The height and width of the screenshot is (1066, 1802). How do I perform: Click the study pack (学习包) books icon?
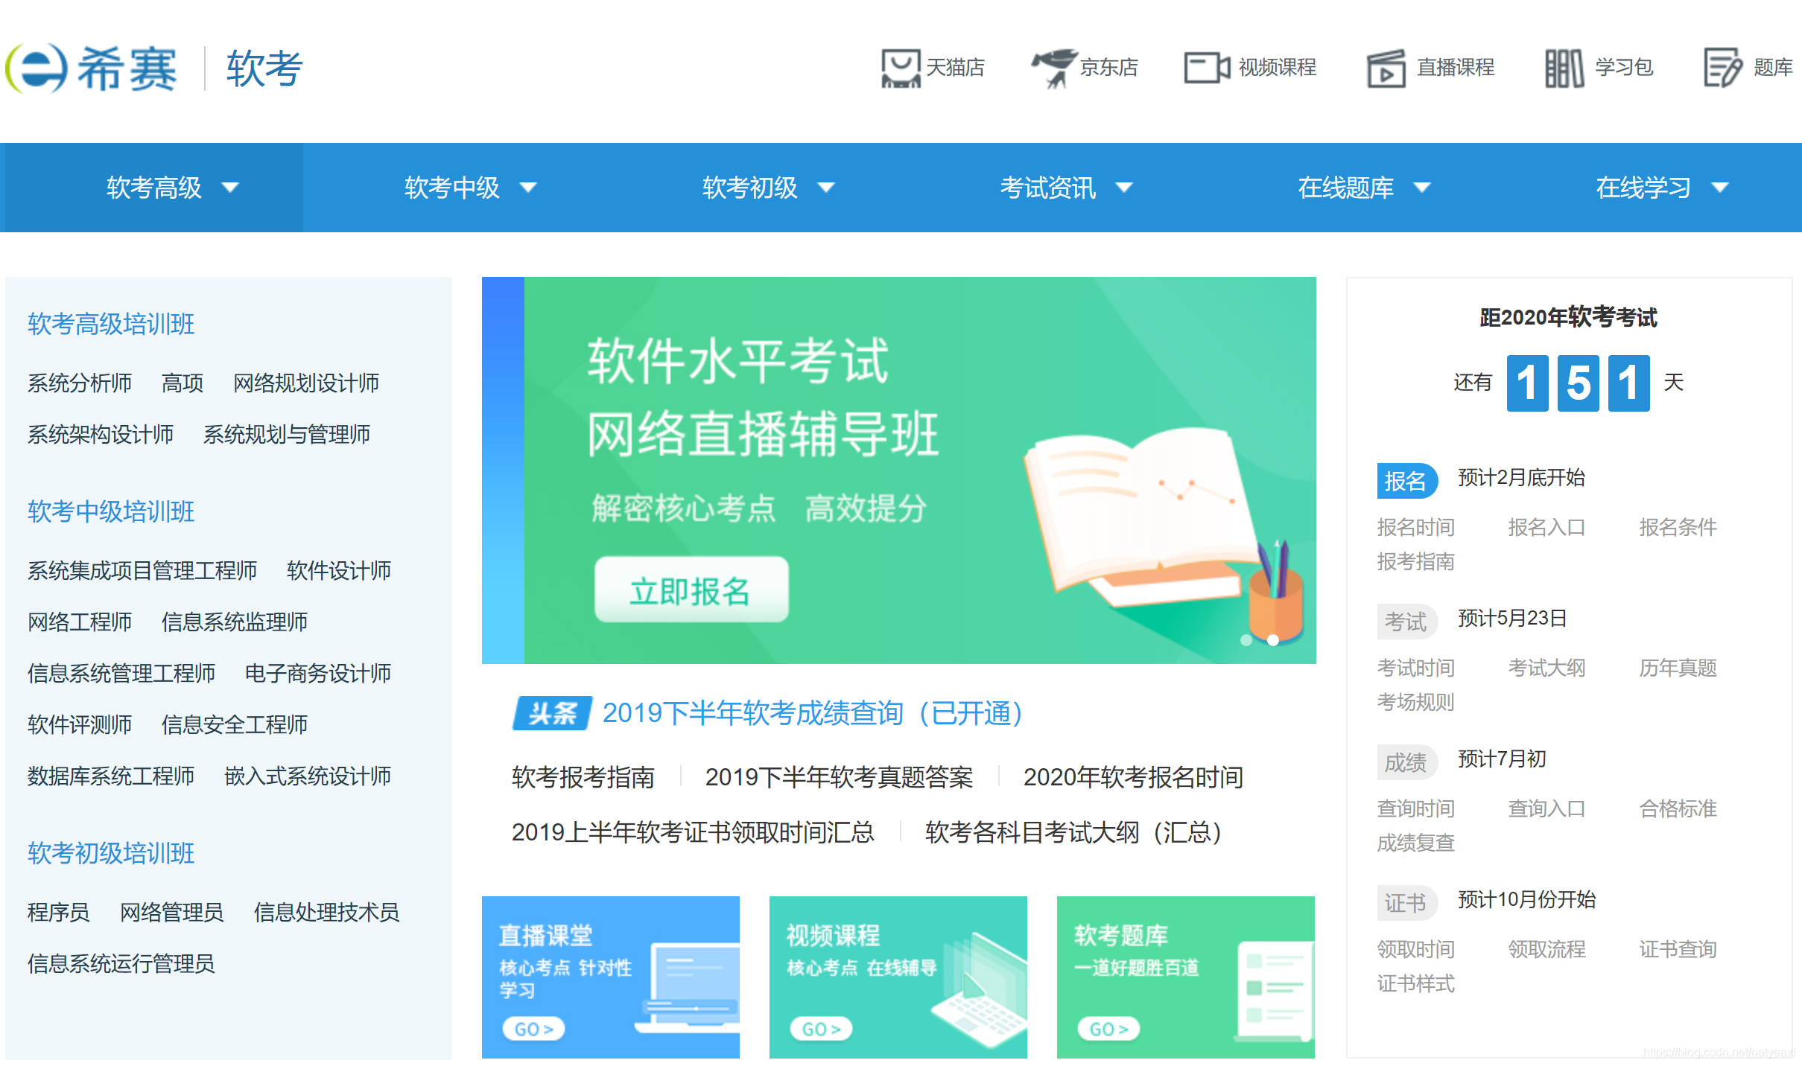tap(1564, 68)
